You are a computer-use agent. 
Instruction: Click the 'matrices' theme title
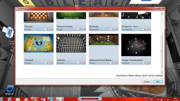(x=61, y=60)
